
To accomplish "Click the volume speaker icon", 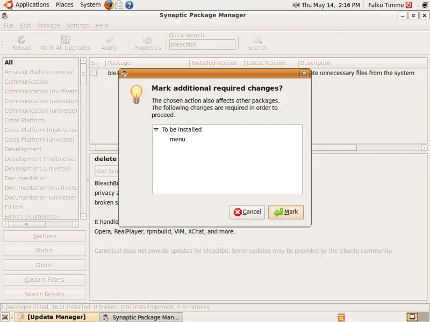I will pyautogui.click(x=296, y=5).
